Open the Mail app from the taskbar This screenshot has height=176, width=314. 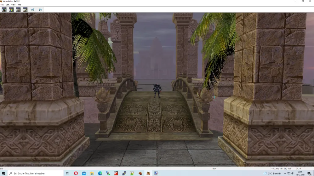[x=84, y=173]
